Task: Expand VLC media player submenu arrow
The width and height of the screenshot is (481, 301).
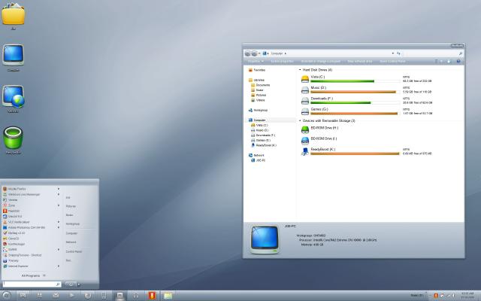Action: pos(59,222)
